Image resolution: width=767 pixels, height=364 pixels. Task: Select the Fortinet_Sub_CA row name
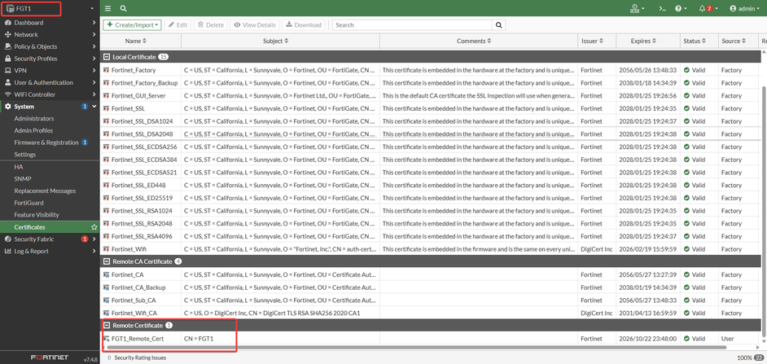click(134, 300)
